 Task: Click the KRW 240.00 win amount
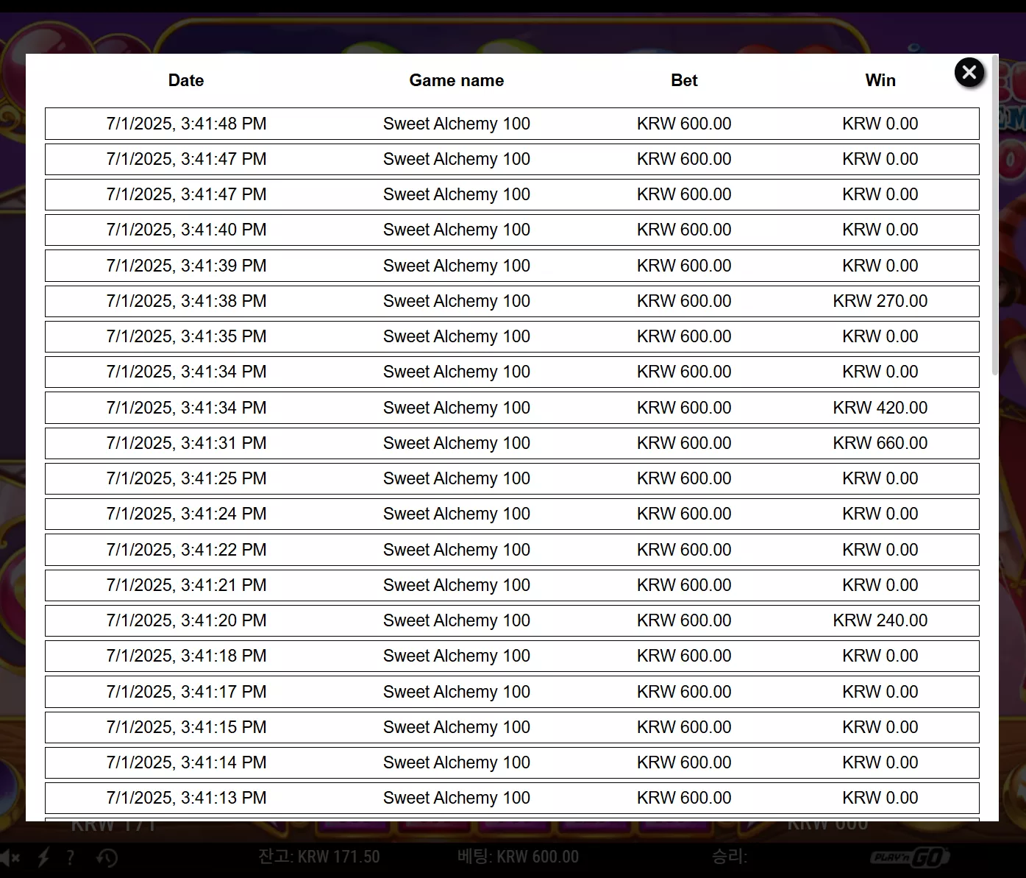(x=880, y=620)
